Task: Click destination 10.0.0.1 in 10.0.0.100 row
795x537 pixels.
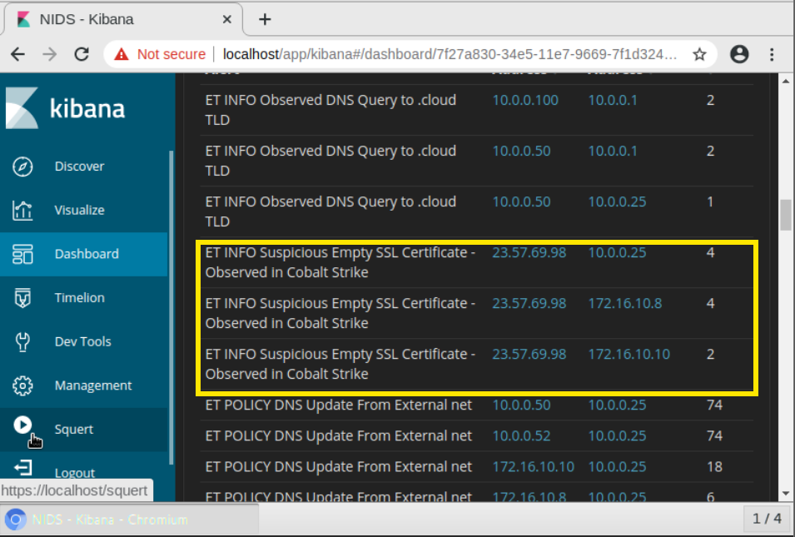Action: [613, 101]
